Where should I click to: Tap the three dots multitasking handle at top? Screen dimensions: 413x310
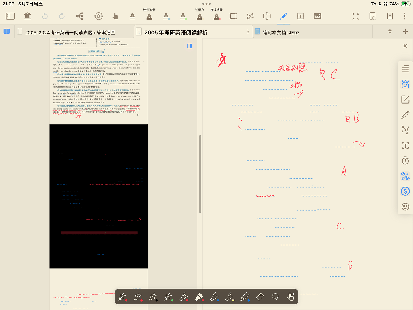click(206, 4)
